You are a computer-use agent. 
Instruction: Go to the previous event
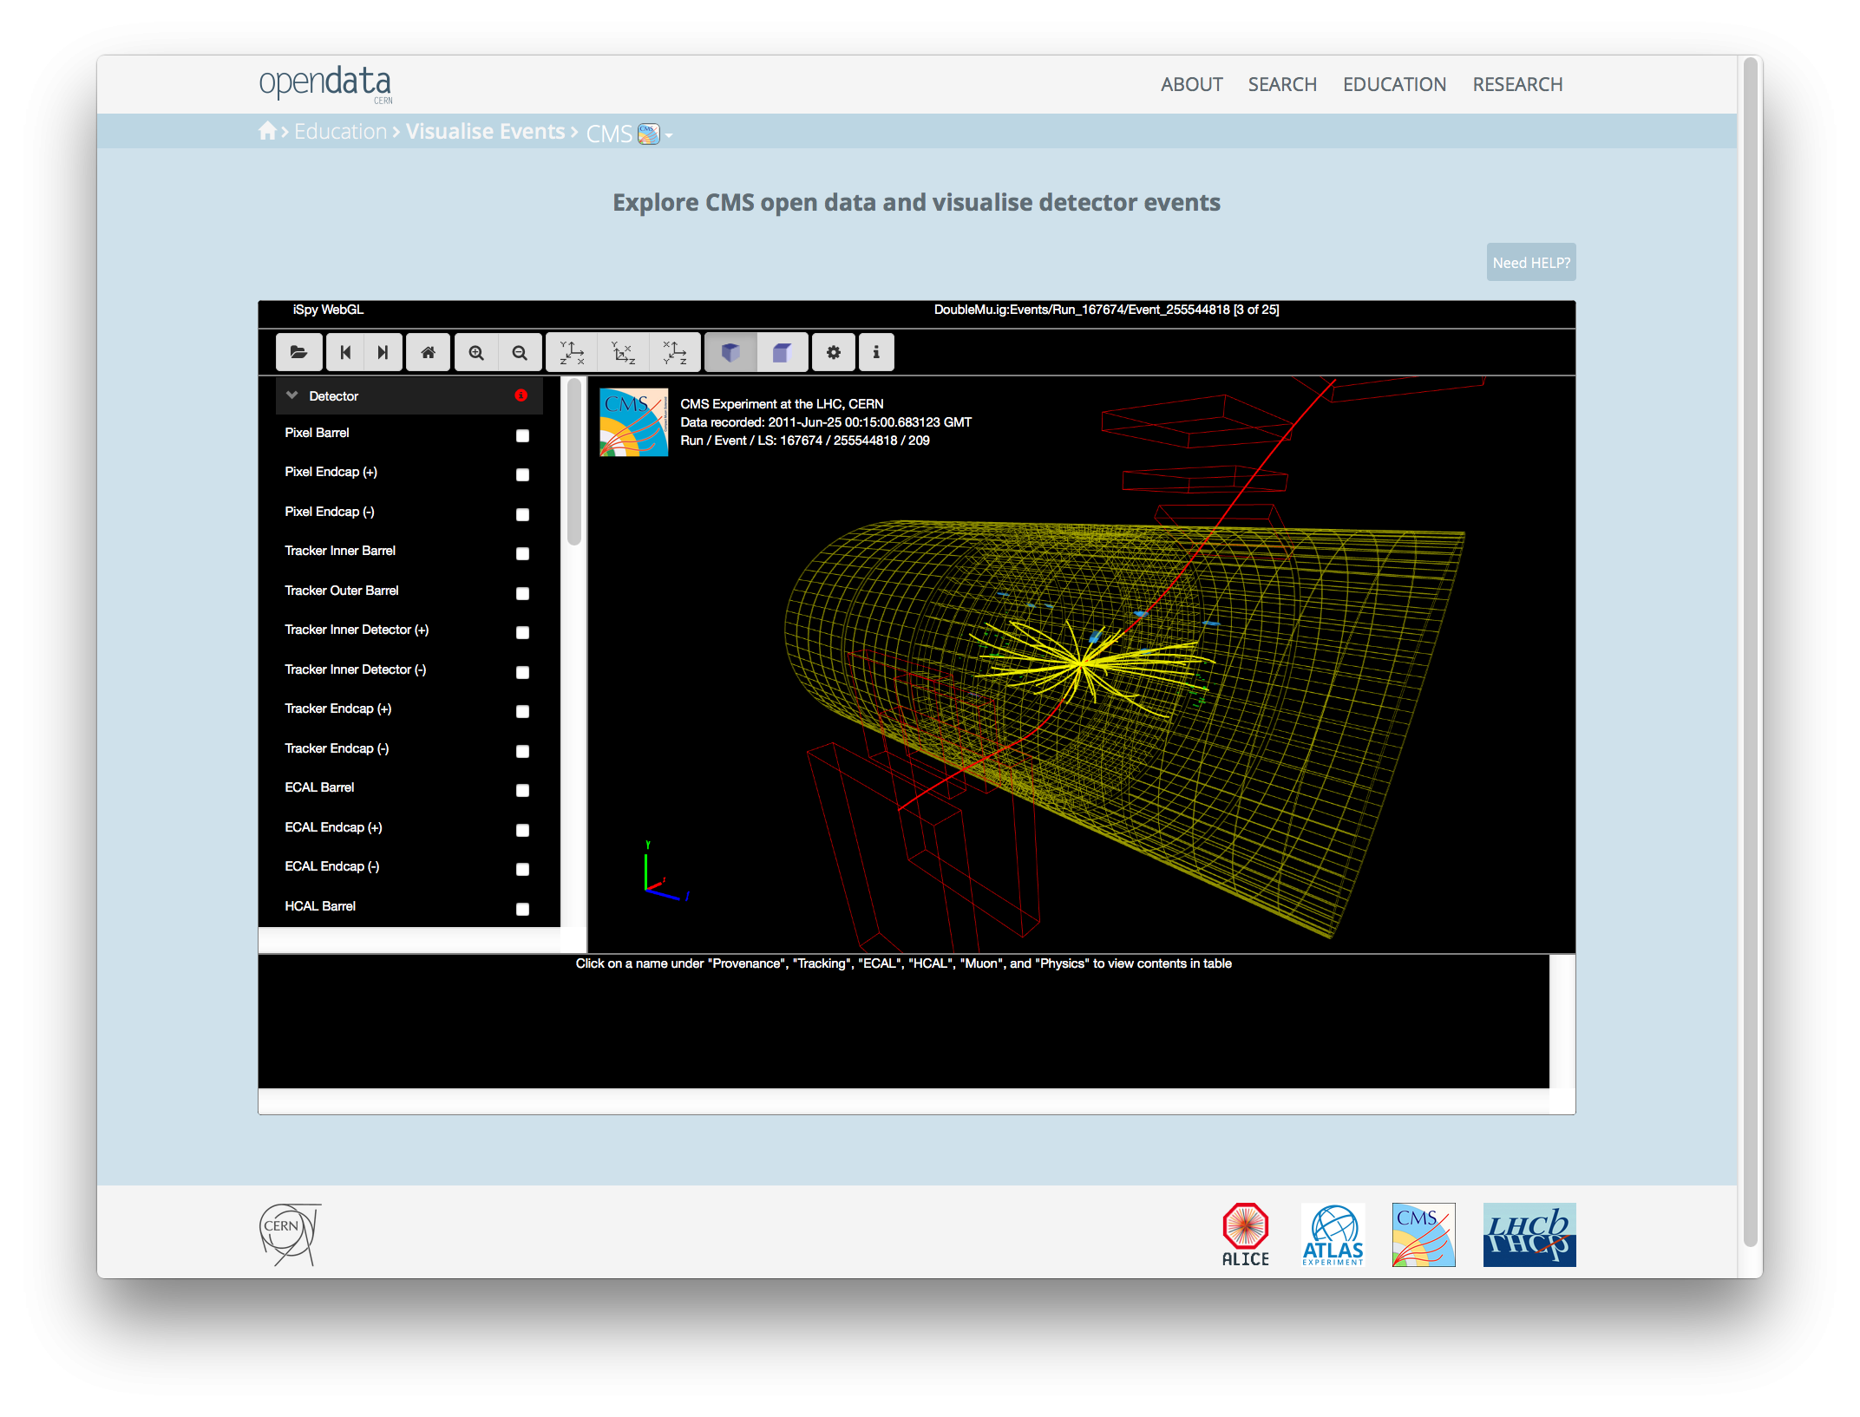point(345,352)
